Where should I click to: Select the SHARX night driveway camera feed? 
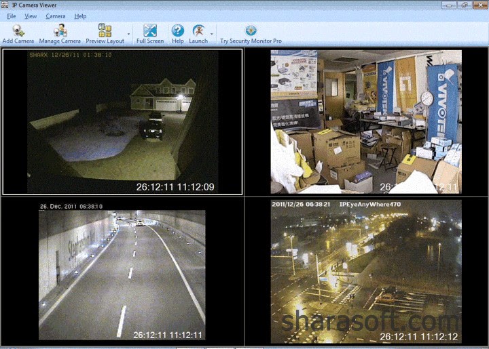[122, 122]
